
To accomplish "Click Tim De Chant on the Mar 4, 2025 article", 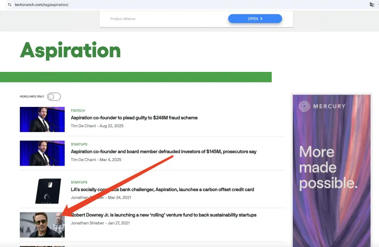I will (83, 160).
